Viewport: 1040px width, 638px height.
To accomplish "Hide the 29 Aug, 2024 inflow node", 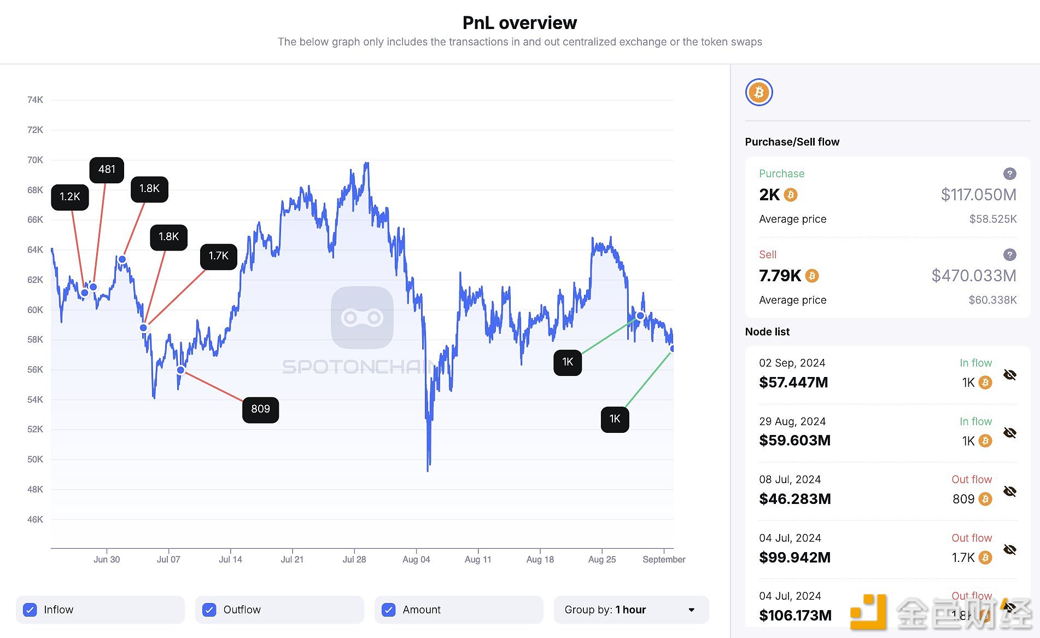I will coord(1009,433).
